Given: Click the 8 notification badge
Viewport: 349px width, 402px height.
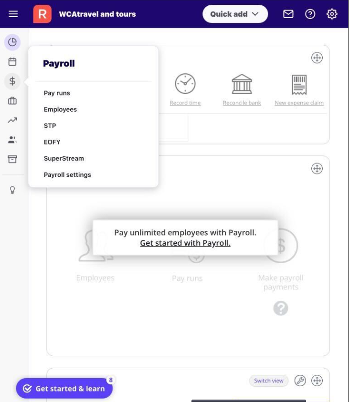Looking at the screenshot, I should click(x=111, y=380).
